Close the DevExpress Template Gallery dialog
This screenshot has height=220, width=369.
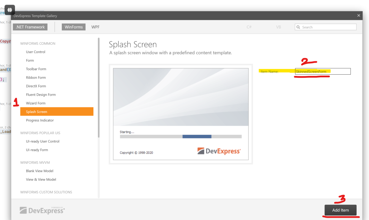tap(358, 16)
